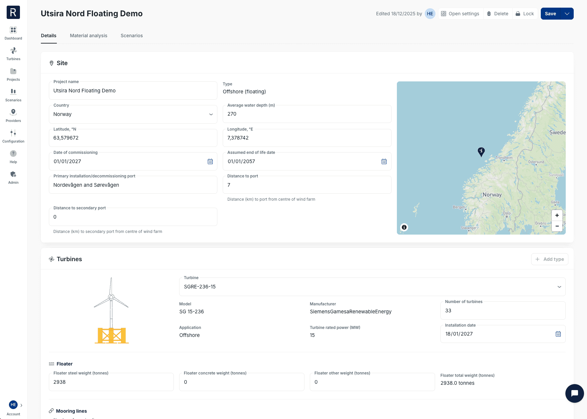Screen dimensions: 587x419
Task: Open the Save button dropdown arrow
Action: click(x=567, y=14)
